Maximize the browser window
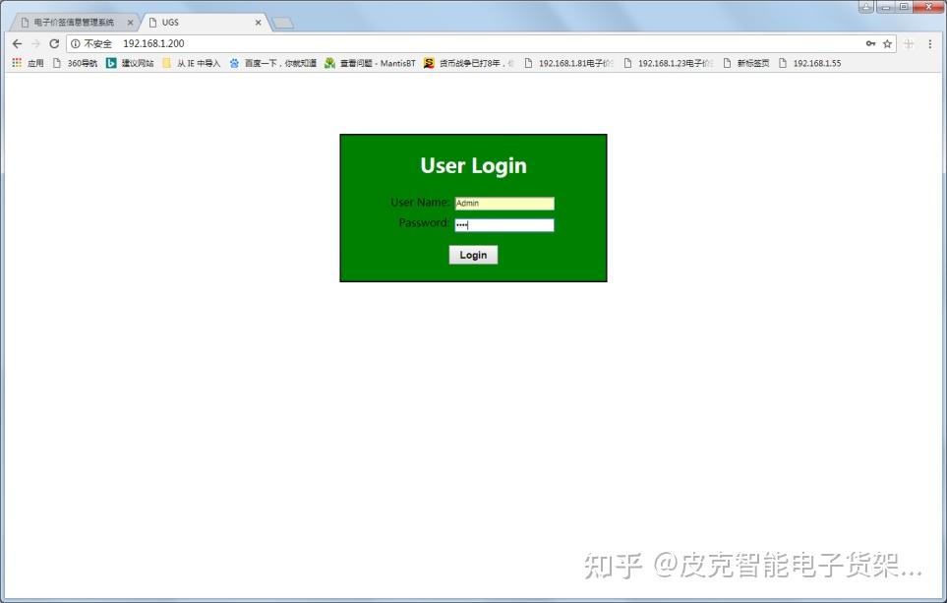This screenshot has height=603, width=947. (904, 7)
